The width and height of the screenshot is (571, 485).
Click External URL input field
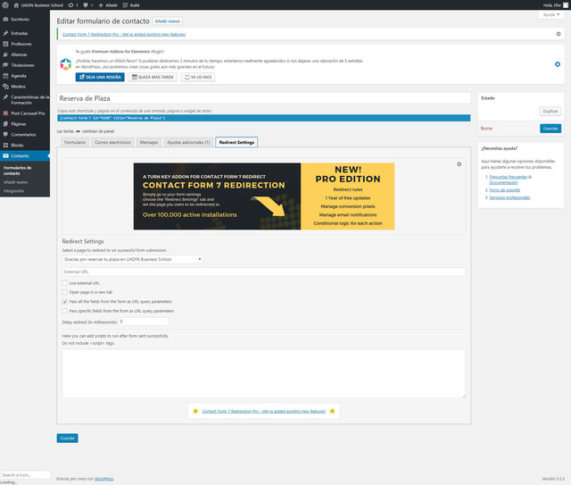tap(264, 272)
